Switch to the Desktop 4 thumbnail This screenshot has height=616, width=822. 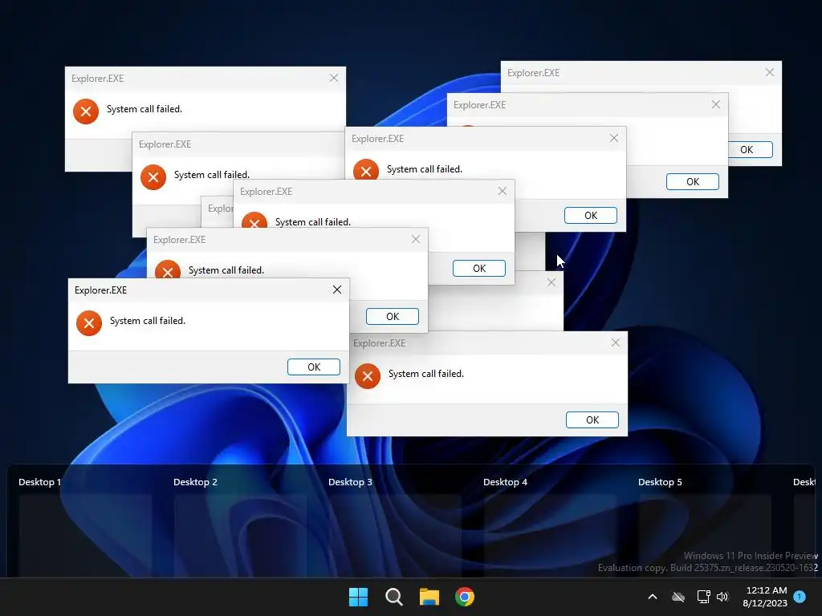550,534
